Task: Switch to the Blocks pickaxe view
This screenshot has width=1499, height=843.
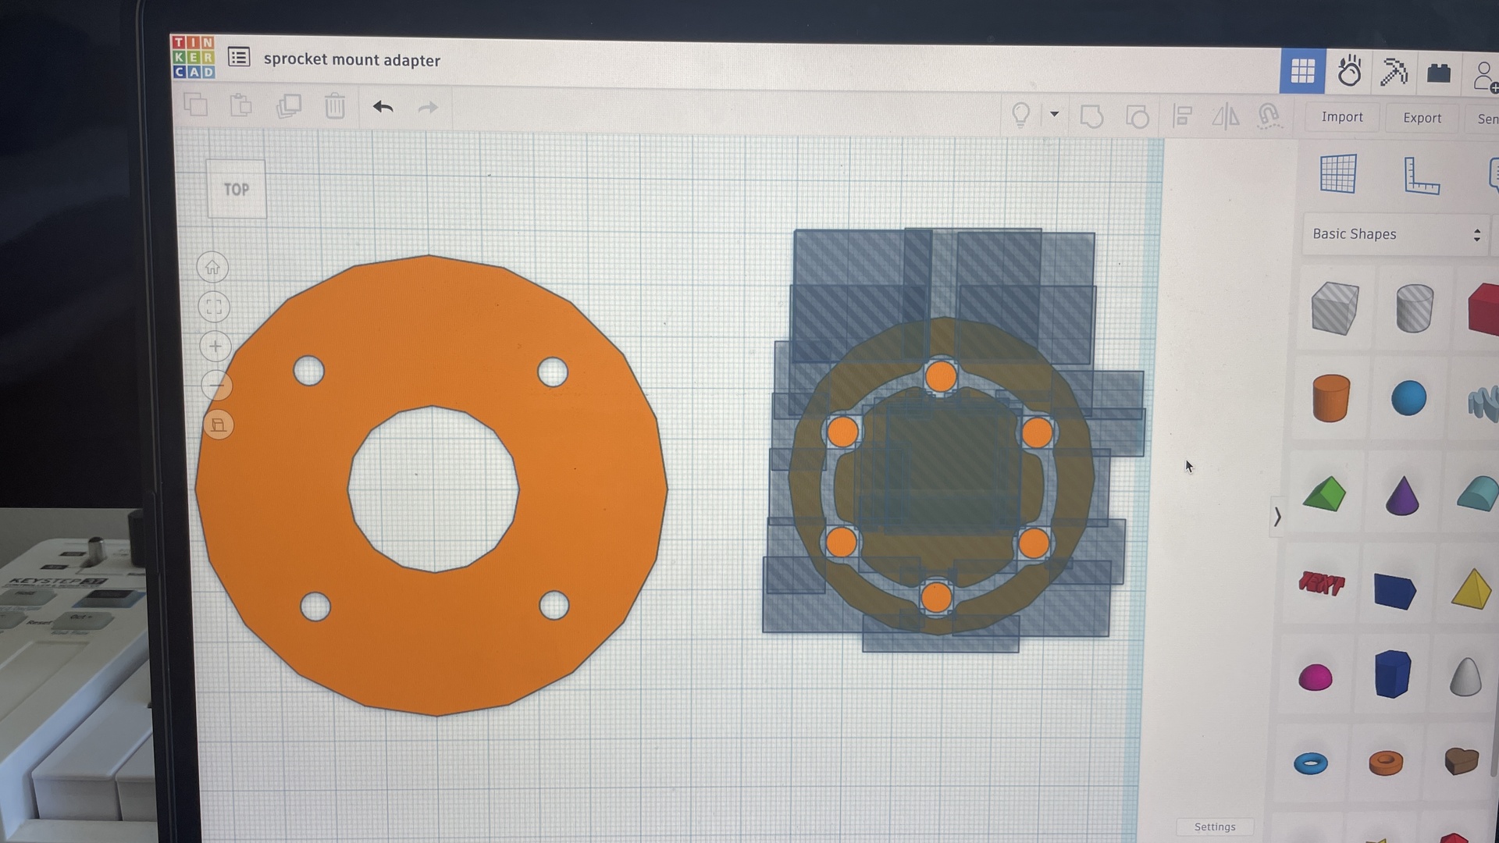Action: click(1394, 73)
